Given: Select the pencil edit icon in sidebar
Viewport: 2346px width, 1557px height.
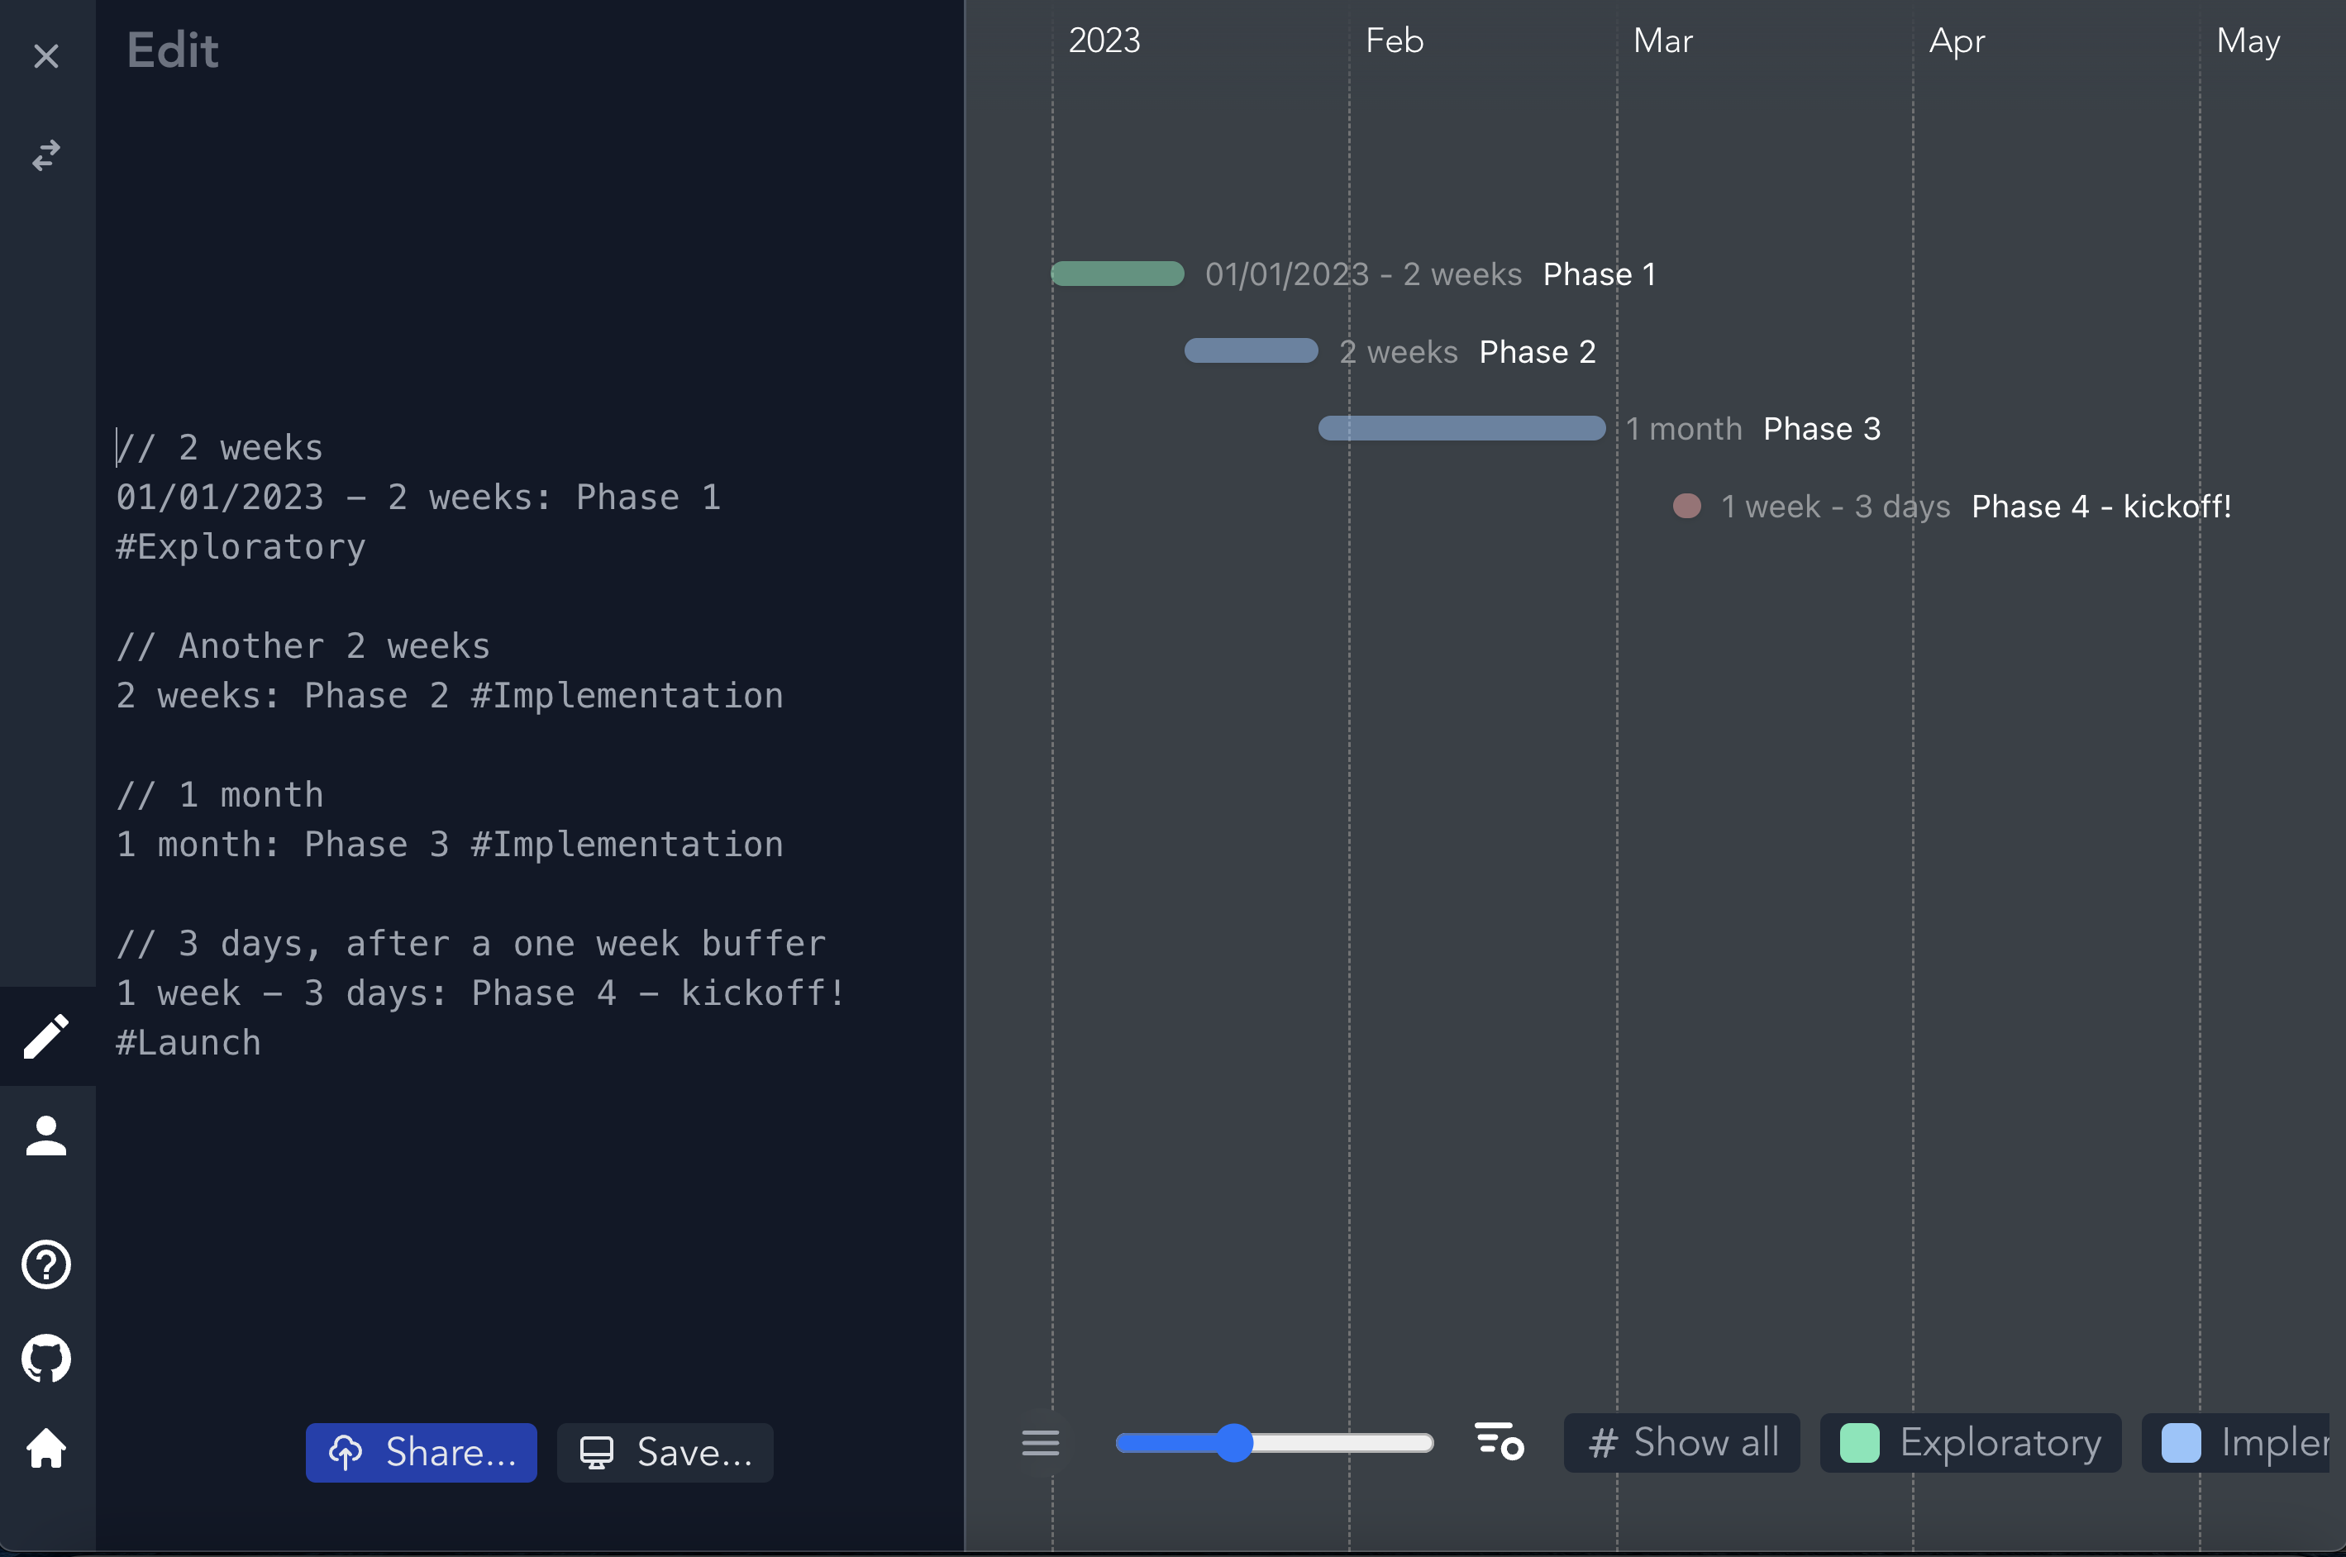Looking at the screenshot, I should pyautogui.click(x=45, y=1036).
